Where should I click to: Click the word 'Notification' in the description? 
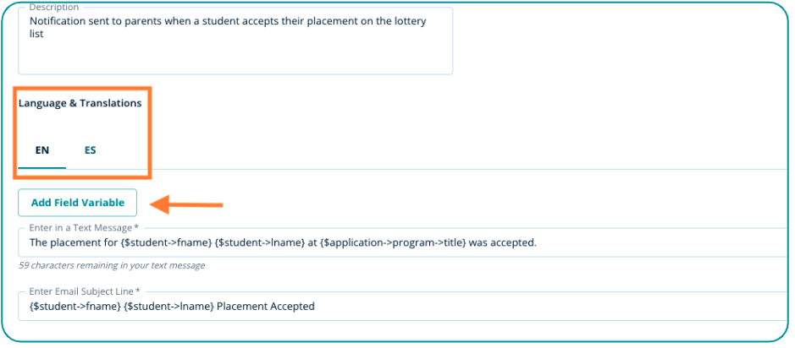point(58,21)
